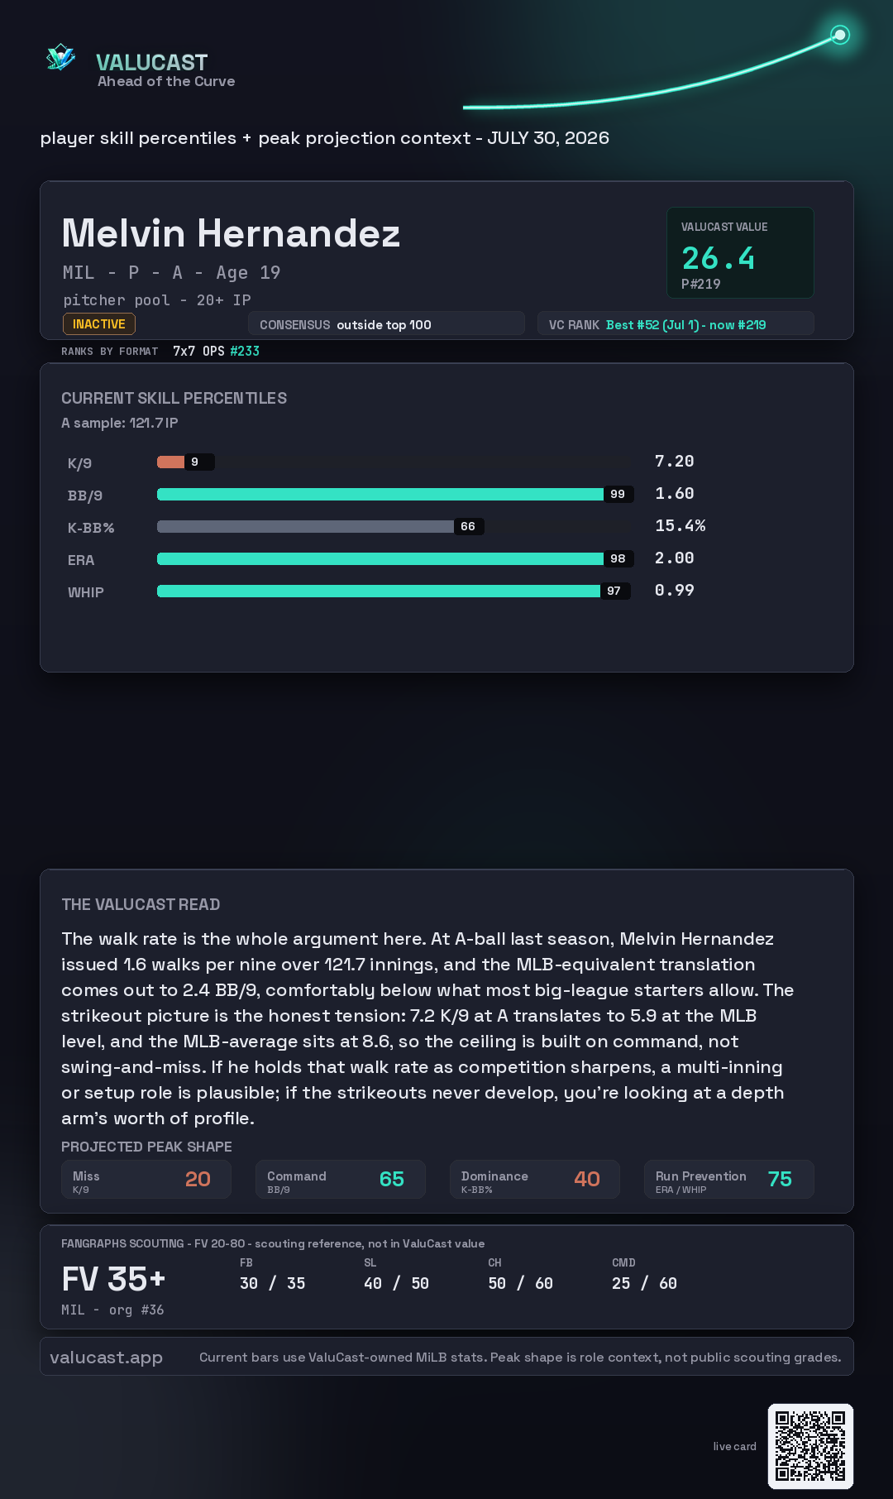Image resolution: width=893 pixels, height=1499 pixels.
Task: Click the 7x7 OPS #233 format rank
Action: pos(216,351)
